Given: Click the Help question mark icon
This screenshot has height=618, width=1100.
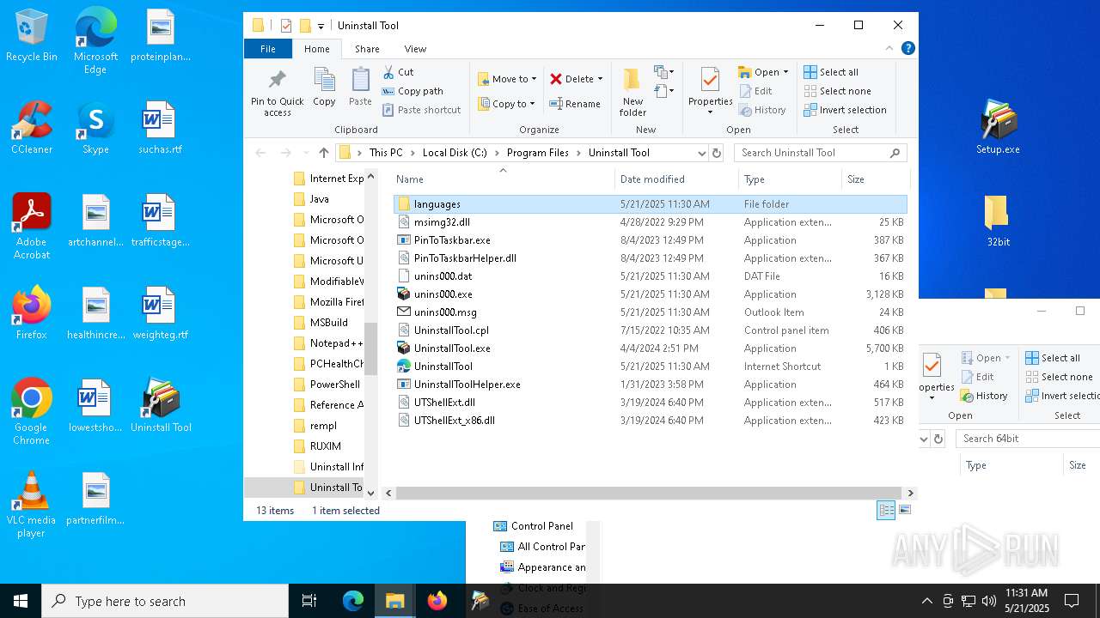Looking at the screenshot, I should (x=907, y=48).
